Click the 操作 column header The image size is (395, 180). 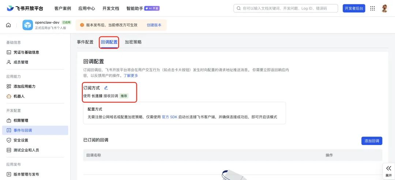click(x=329, y=155)
